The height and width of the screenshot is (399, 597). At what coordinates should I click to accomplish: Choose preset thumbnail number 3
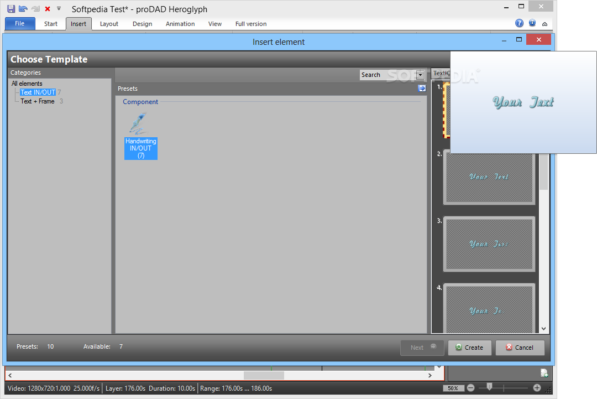click(489, 244)
